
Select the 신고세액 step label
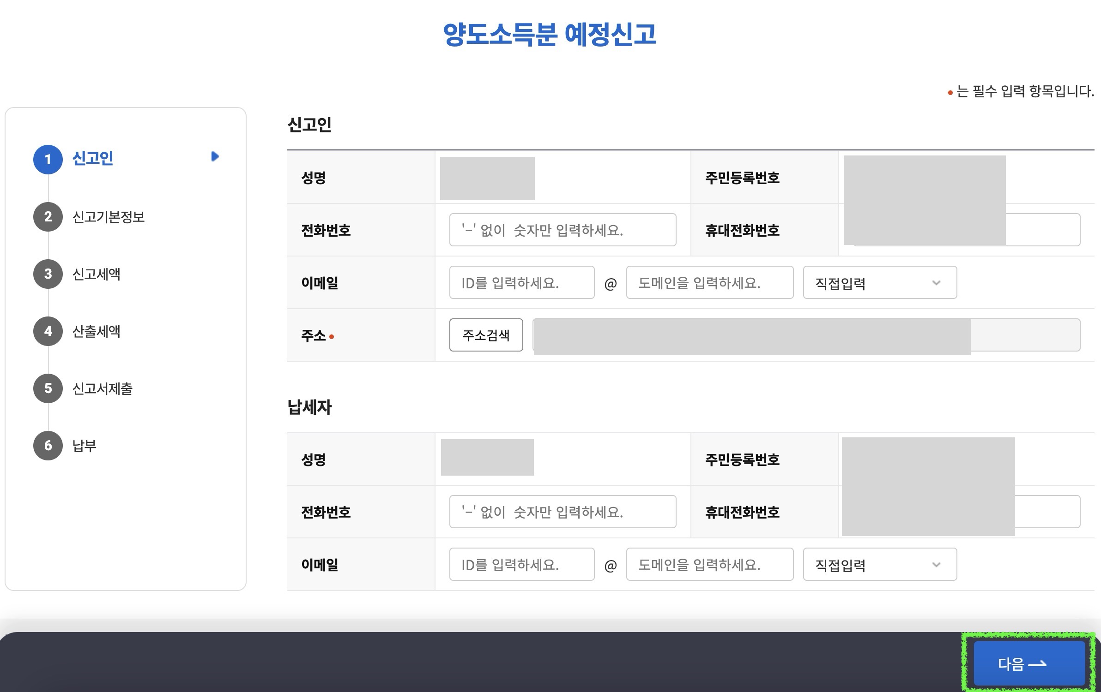[97, 274]
